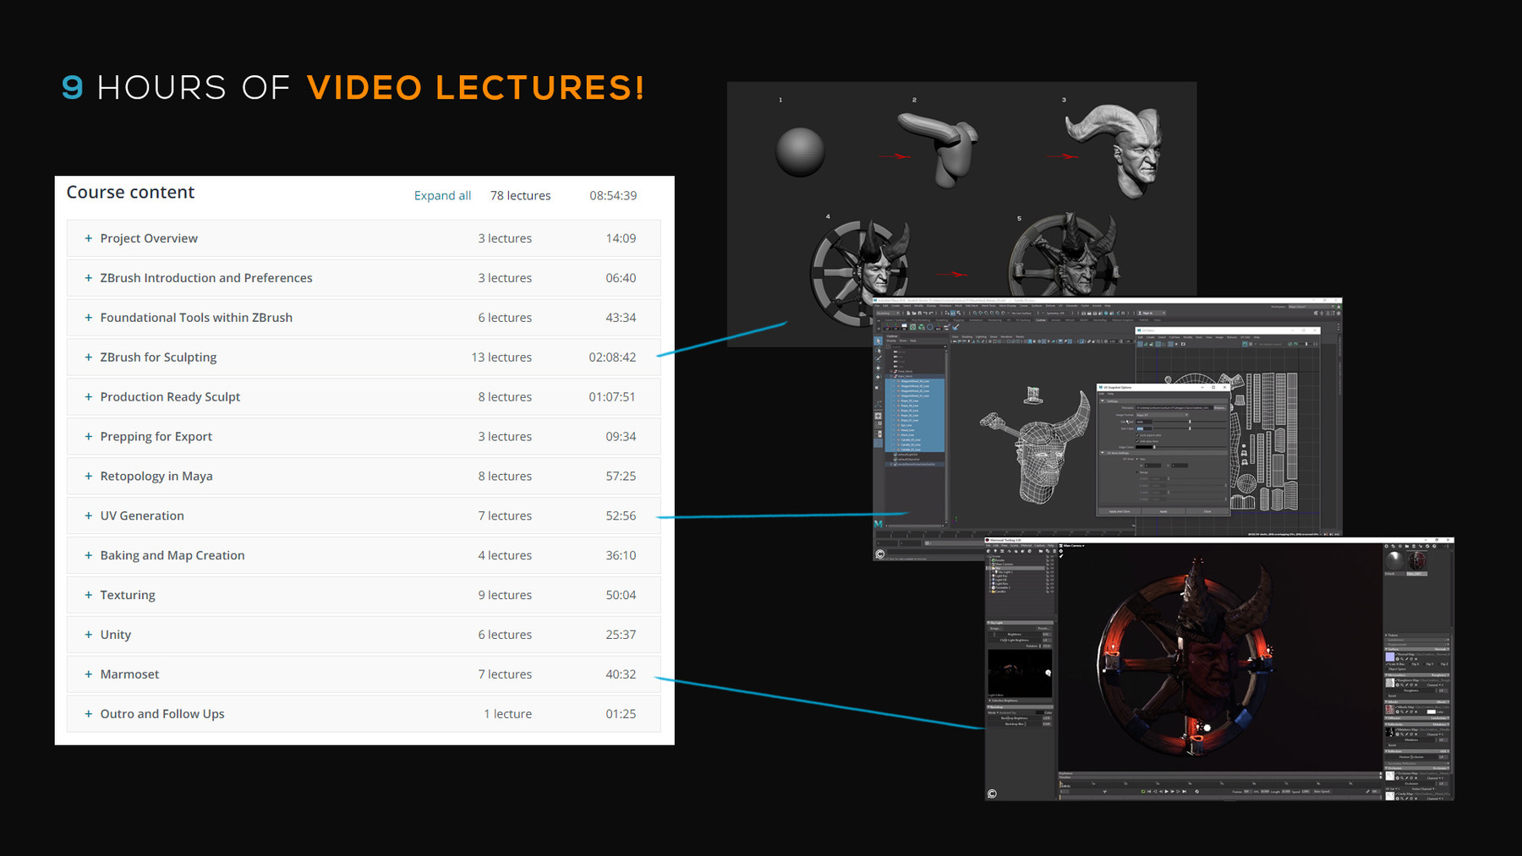Select the Scale tool in Maya's toolbox
This screenshot has width=1522, height=856.
point(878,387)
